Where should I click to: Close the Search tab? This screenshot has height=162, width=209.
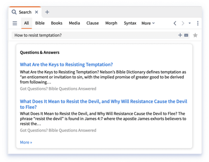pyautogui.click(x=36, y=12)
